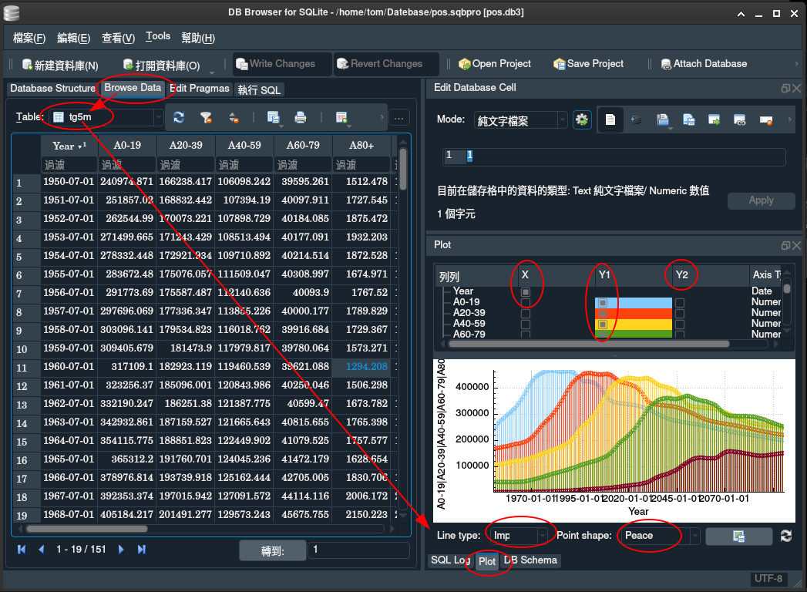Click Open Project in the toolbar
The image size is (807, 592).
(495, 64)
